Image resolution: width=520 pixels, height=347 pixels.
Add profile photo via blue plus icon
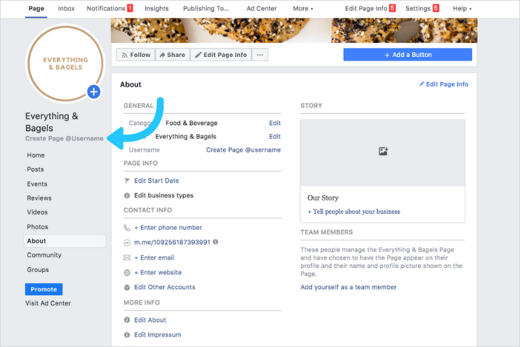coord(94,92)
